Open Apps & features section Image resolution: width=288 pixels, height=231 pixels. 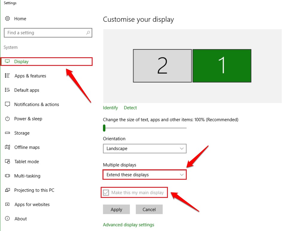(30, 76)
